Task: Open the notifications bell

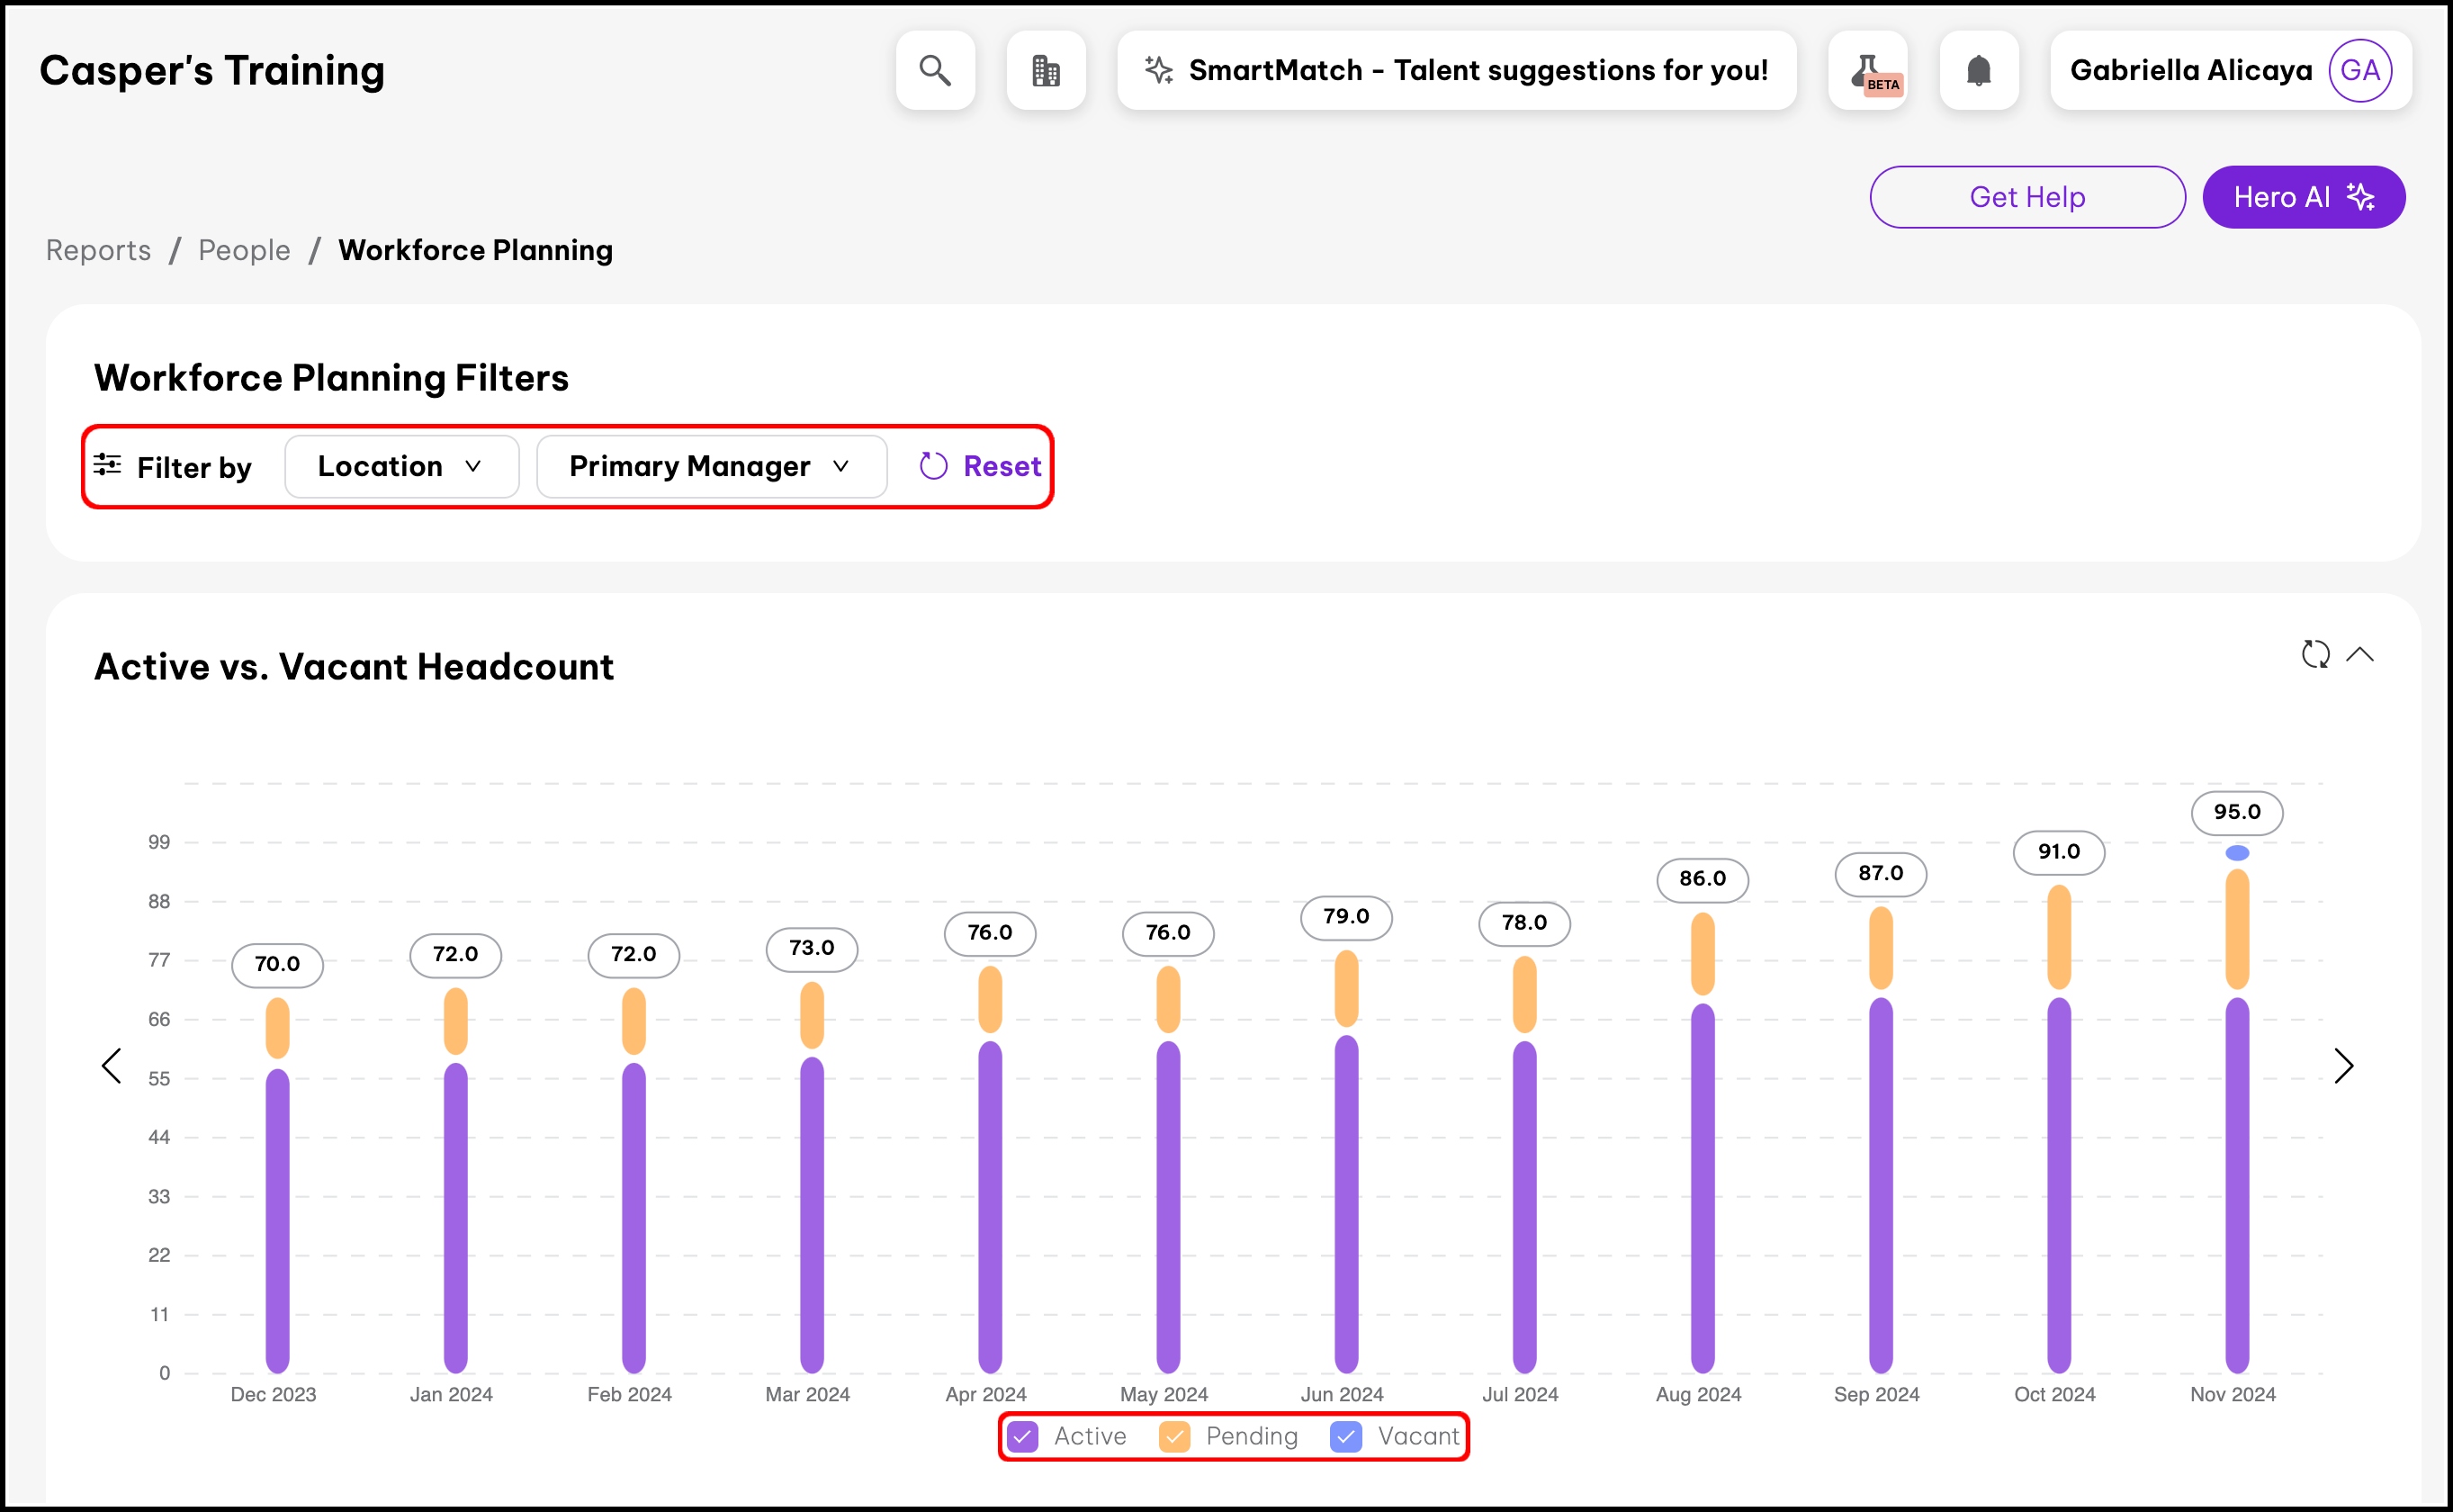Action: 1978,70
